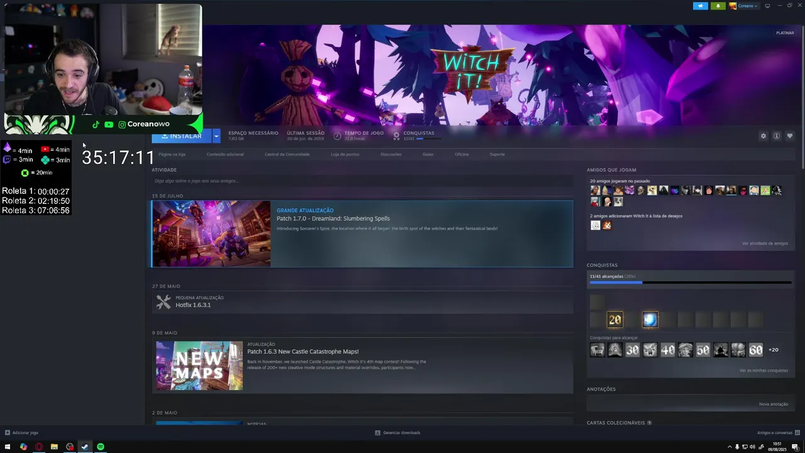
Task: Click Ver atividade de amigos link
Action: click(765, 243)
